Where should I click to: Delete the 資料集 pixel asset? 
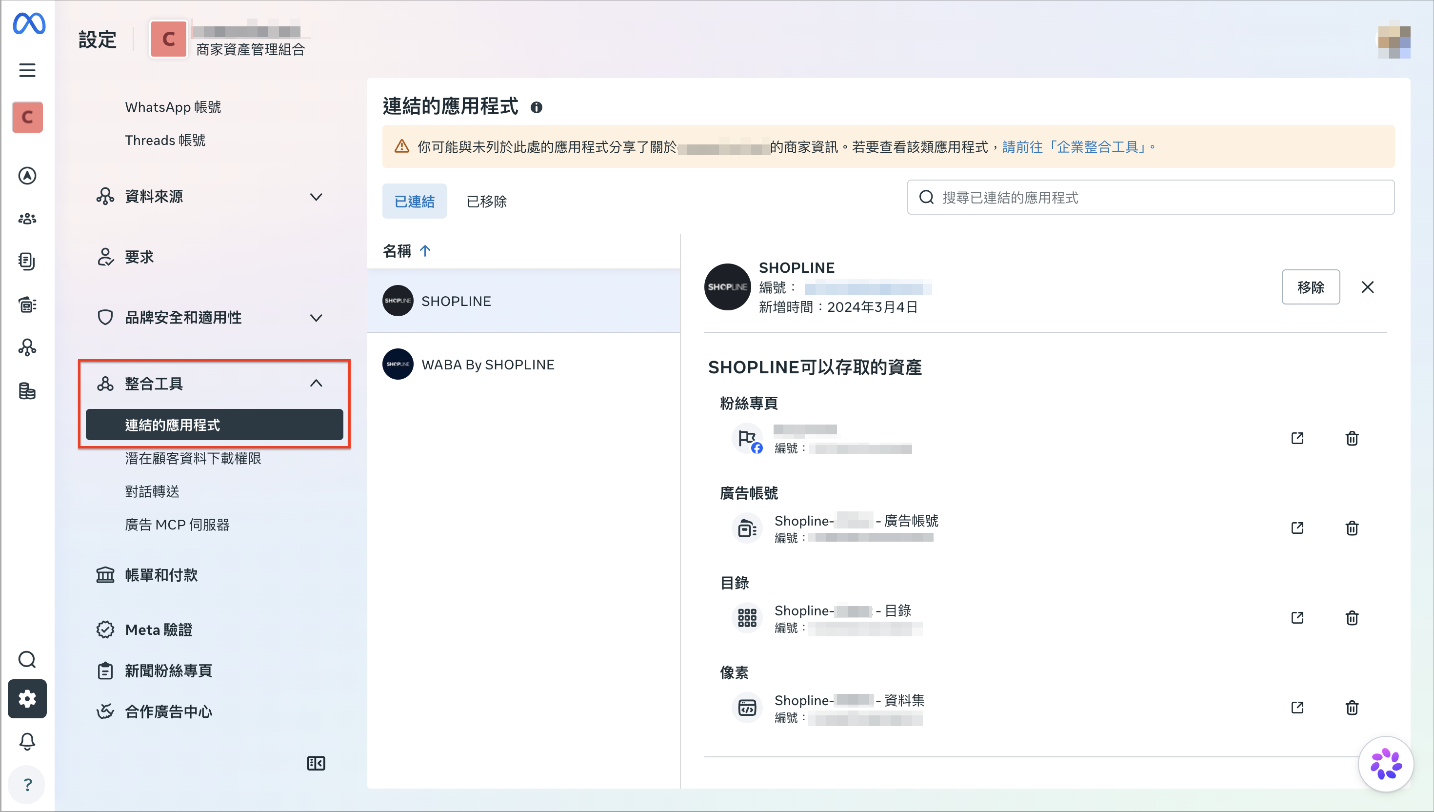click(x=1352, y=707)
